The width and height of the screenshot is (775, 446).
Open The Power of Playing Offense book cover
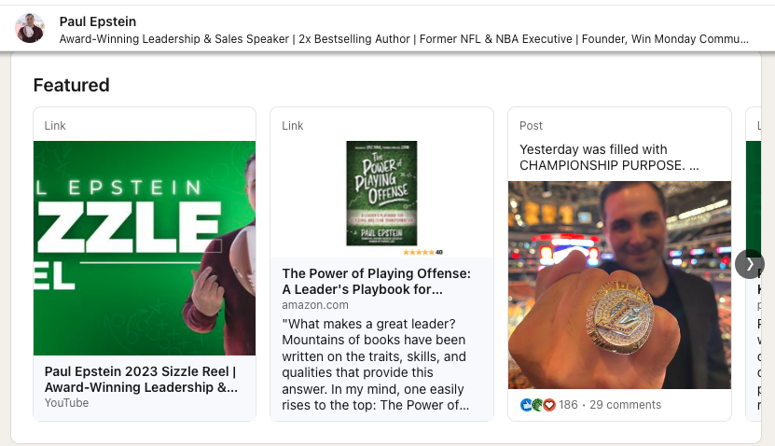[x=381, y=193]
